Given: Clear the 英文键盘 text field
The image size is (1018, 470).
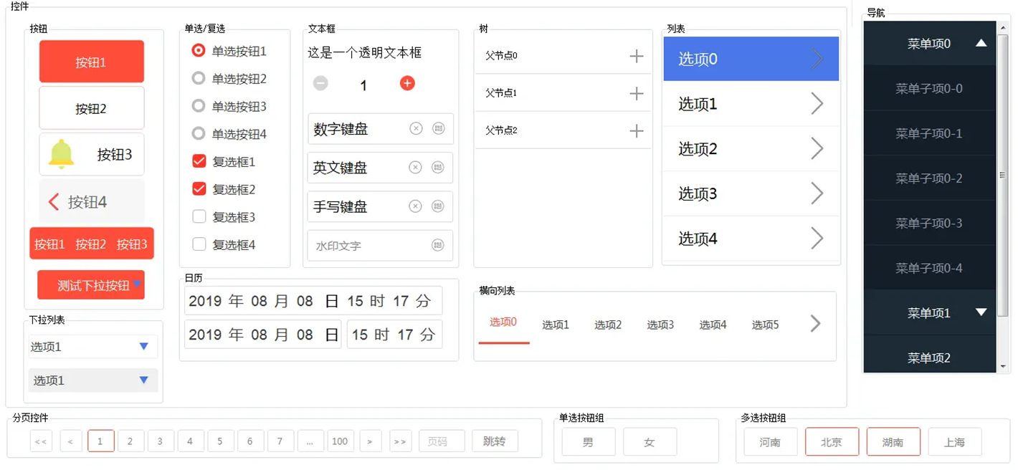Looking at the screenshot, I should 415,168.
